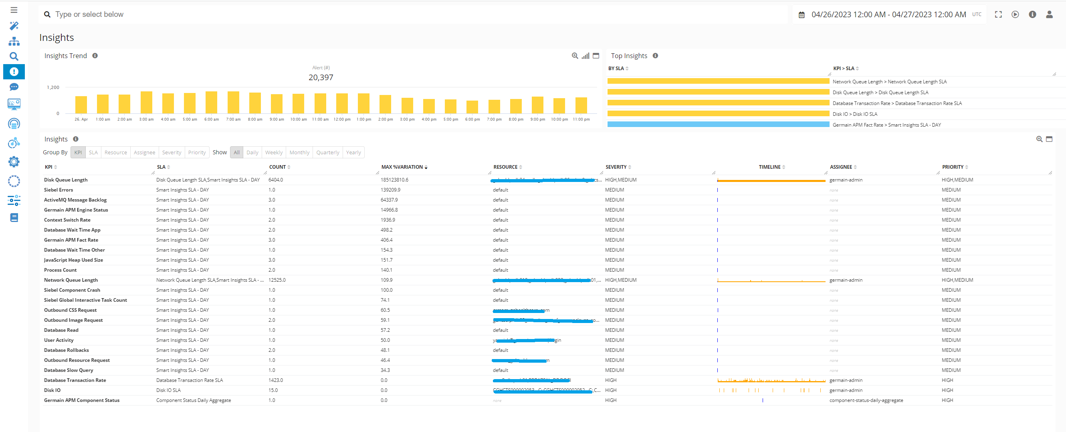The image size is (1066, 432).
Task: Click the play button in the top bar
Action: (x=1015, y=14)
